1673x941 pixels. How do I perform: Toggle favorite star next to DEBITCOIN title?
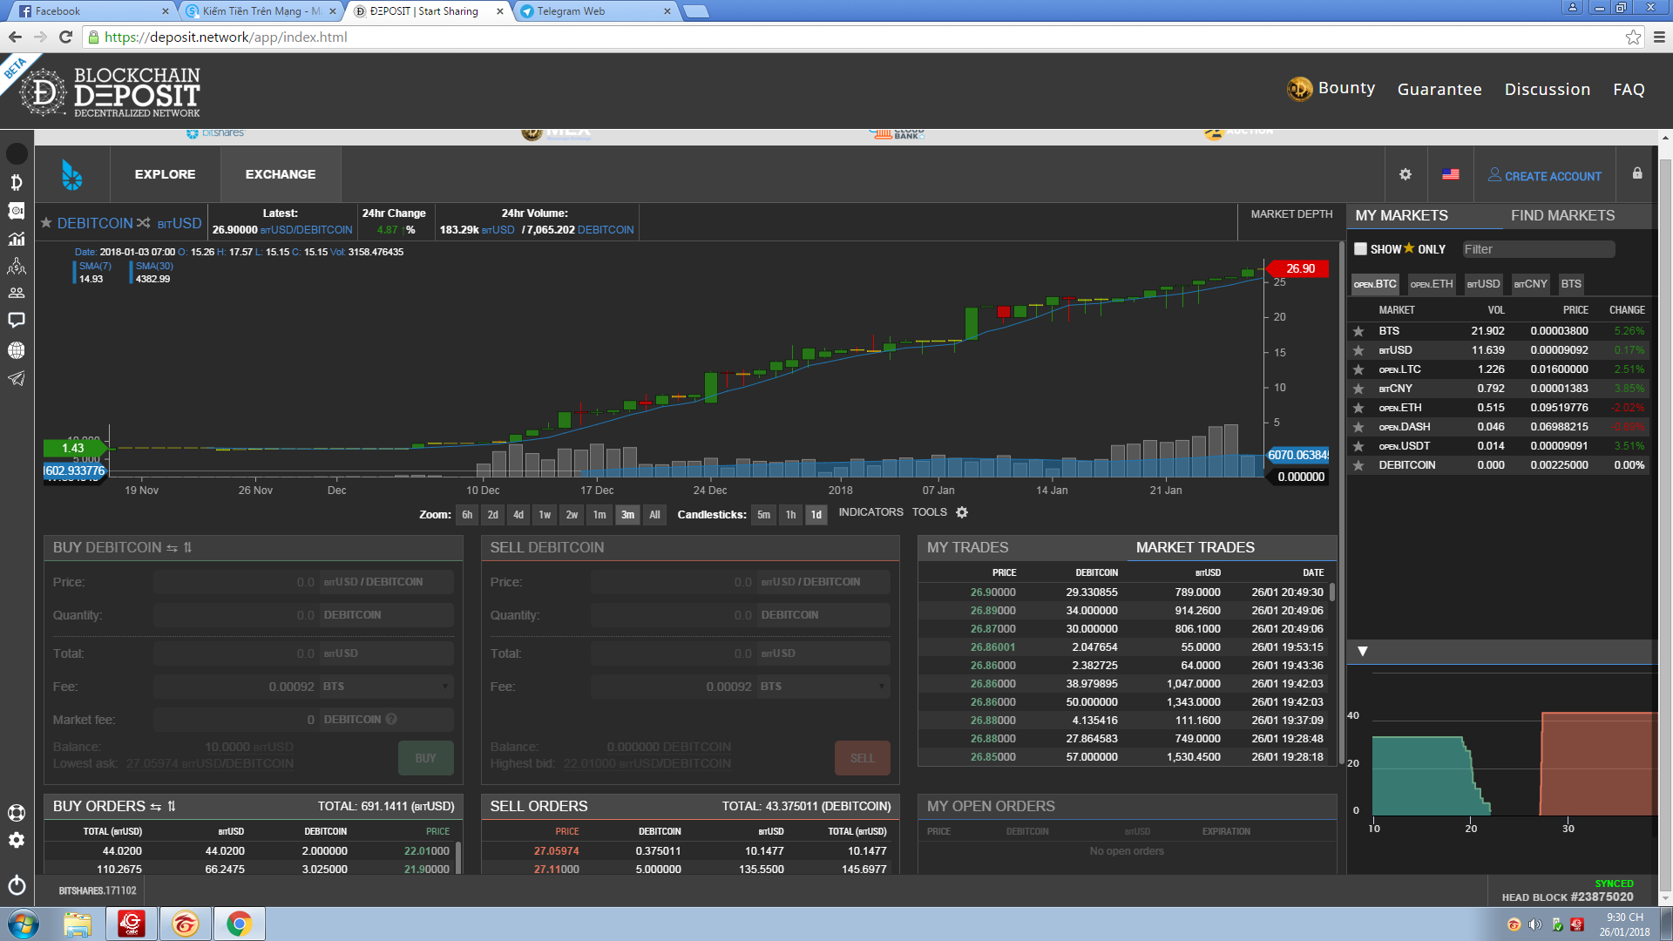(46, 223)
